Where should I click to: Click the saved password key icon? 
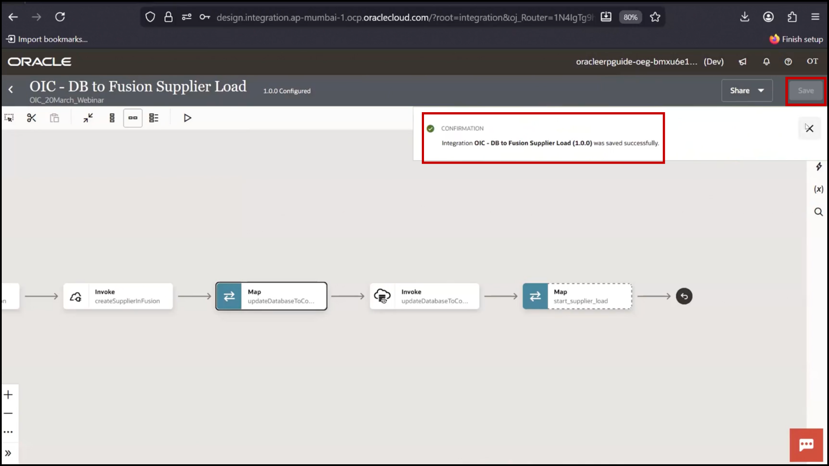205,17
